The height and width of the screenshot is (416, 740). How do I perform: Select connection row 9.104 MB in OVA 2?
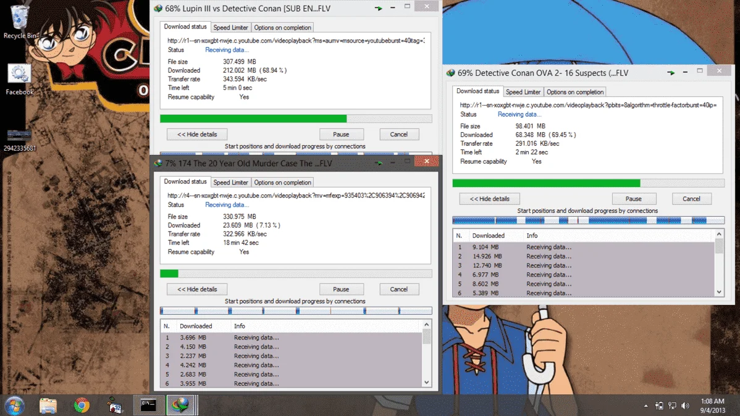584,247
